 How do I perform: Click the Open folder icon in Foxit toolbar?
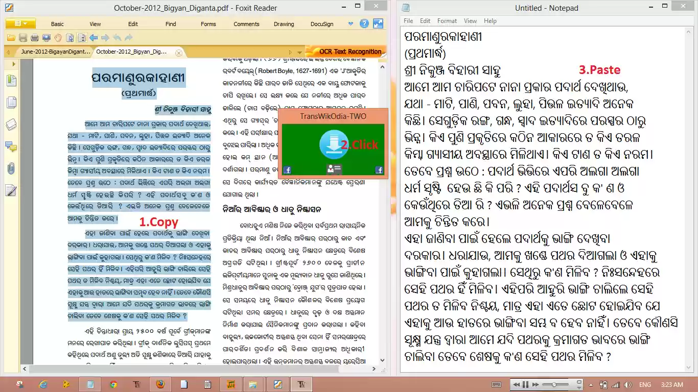coord(11,38)
